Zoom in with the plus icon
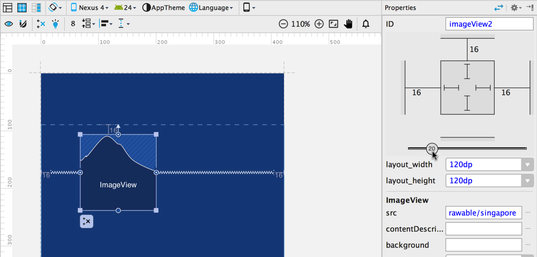This screenshot has height=257, width=537. pos(319,24)
